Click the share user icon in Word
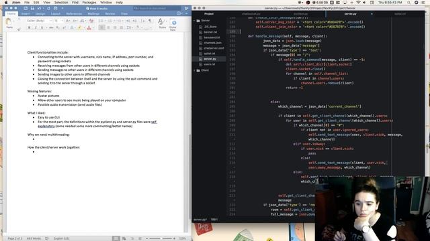Screen dimensions: 430x241 [187, 9]
